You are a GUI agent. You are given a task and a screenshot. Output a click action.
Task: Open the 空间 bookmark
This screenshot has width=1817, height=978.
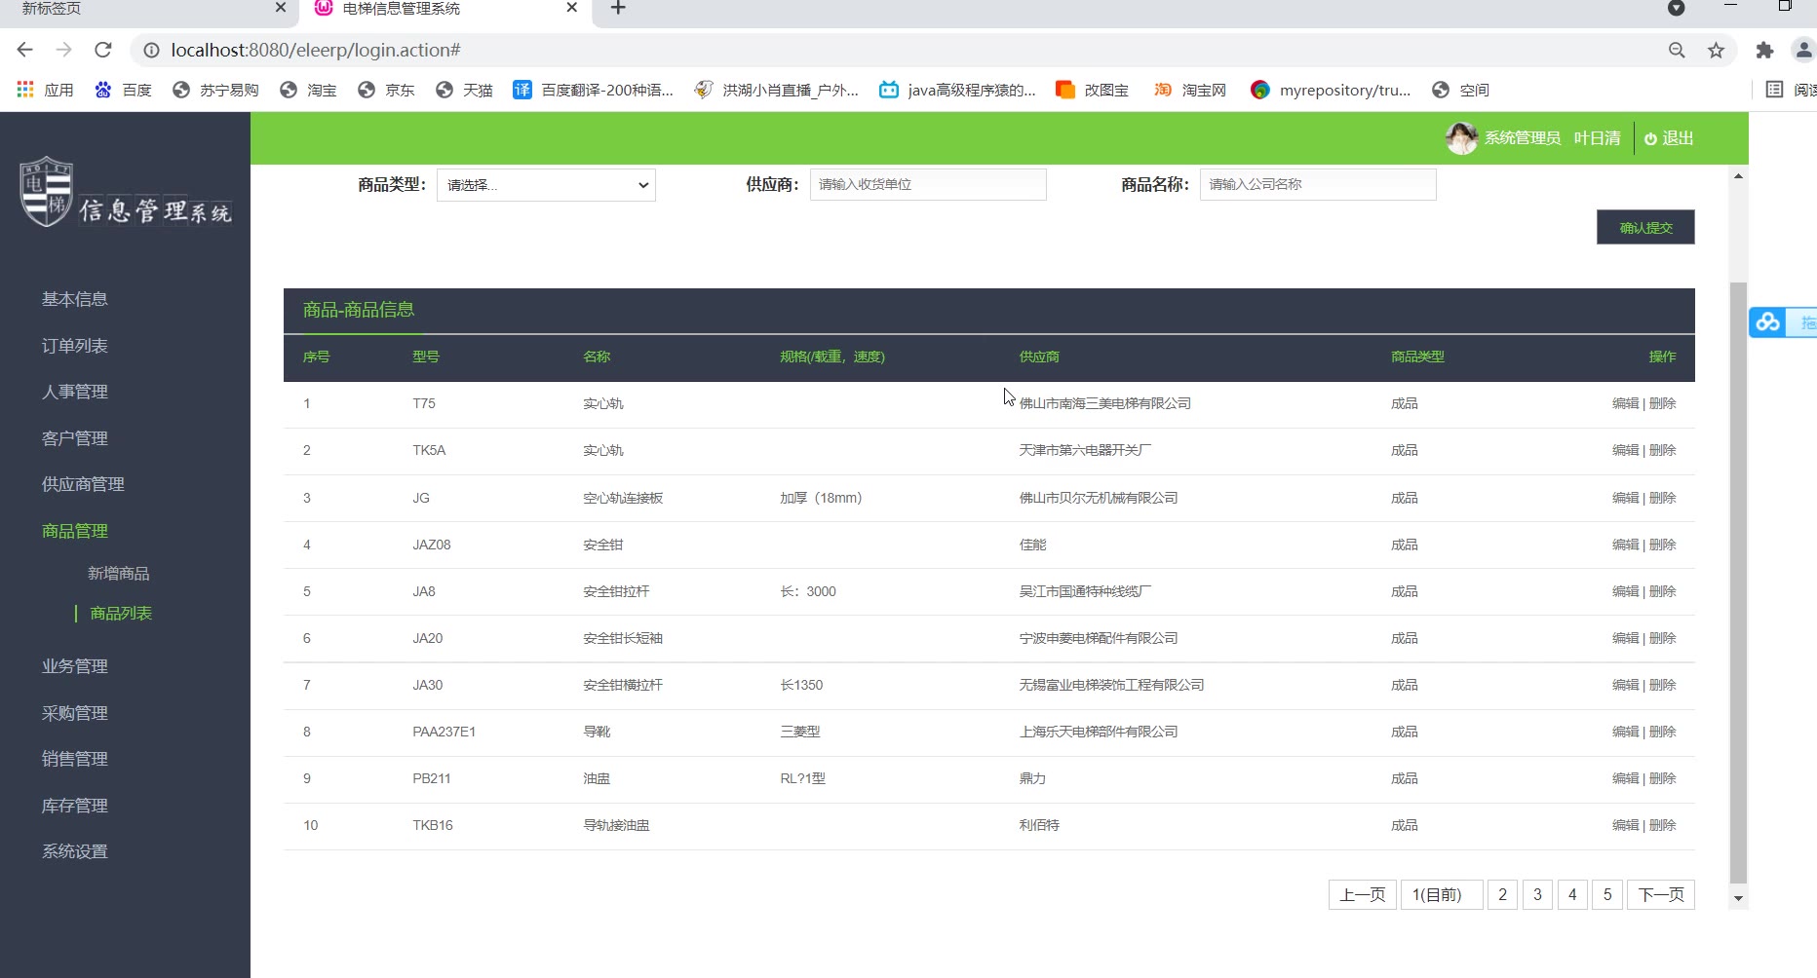1460,90
